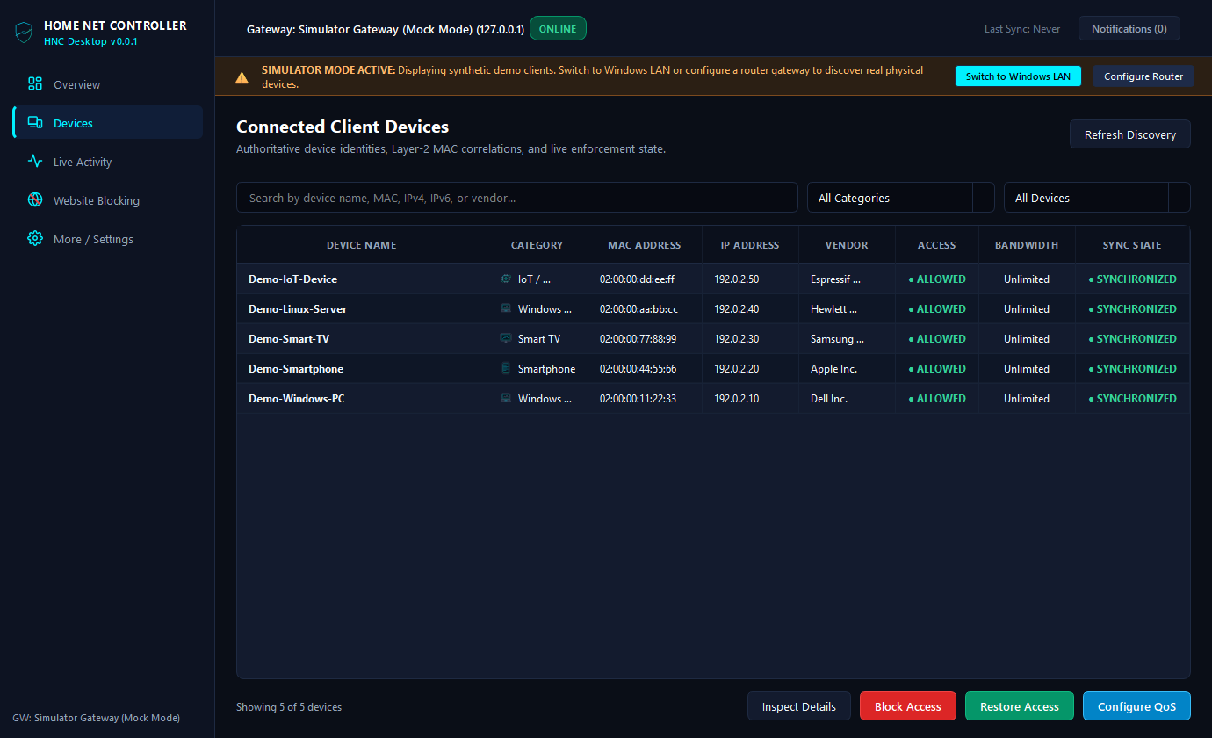
Task: Click the Configure QoS button
Action: (1136, 706)
